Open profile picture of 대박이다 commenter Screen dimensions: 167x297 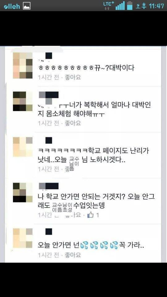(x=23, y=66)
